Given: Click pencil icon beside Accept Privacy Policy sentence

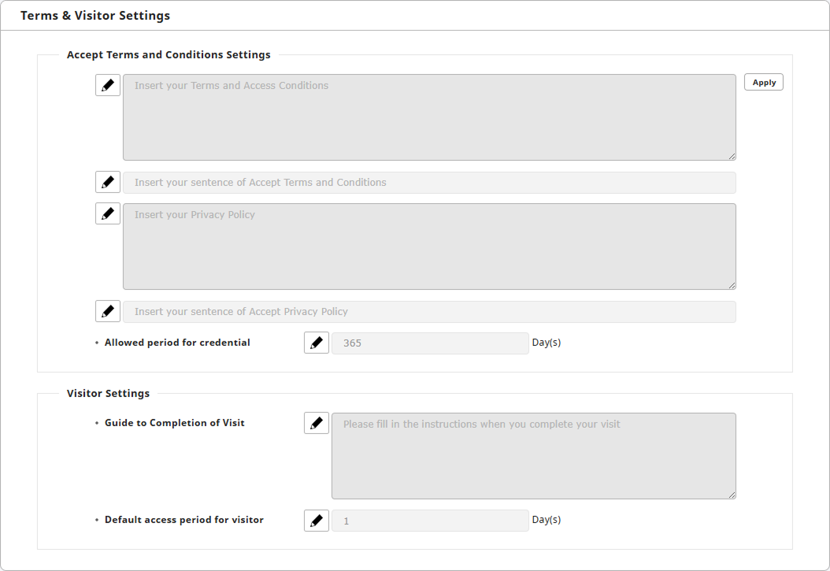Looking at the screenshot, I should 108,311.
